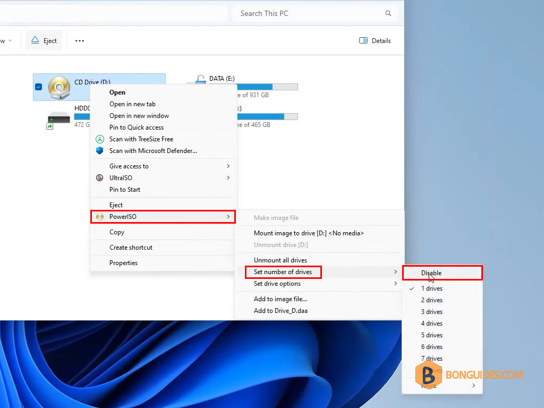This screenshot has width=544, height=408.
Task: Click the CD Drive (D:) disc icon
Action: [59, 87]
